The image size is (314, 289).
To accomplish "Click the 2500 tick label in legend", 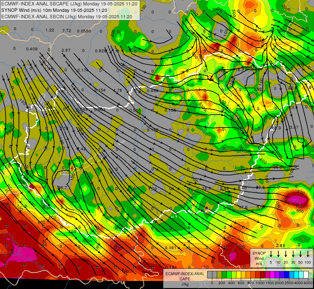I will [x=289, y=283].
